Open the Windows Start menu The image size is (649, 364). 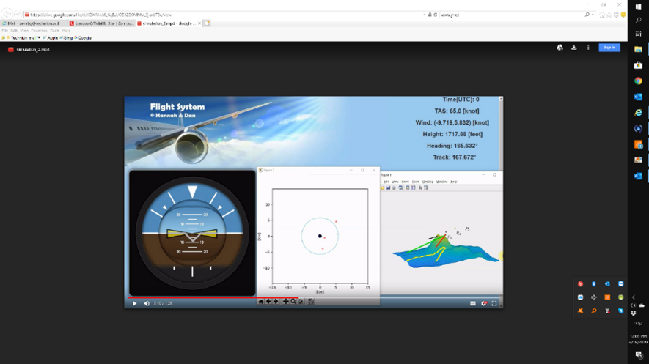638,6
